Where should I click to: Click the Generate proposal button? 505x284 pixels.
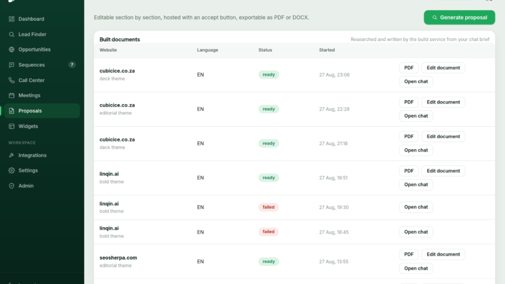pos(460,18)
